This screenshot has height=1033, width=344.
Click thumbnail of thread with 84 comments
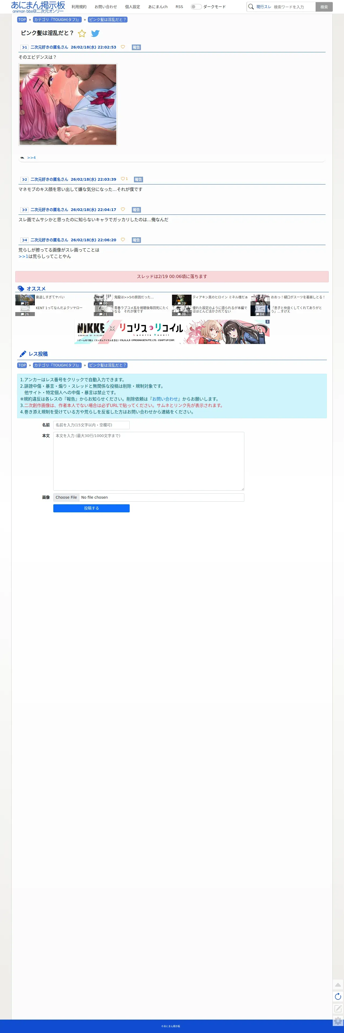[260, 311]
